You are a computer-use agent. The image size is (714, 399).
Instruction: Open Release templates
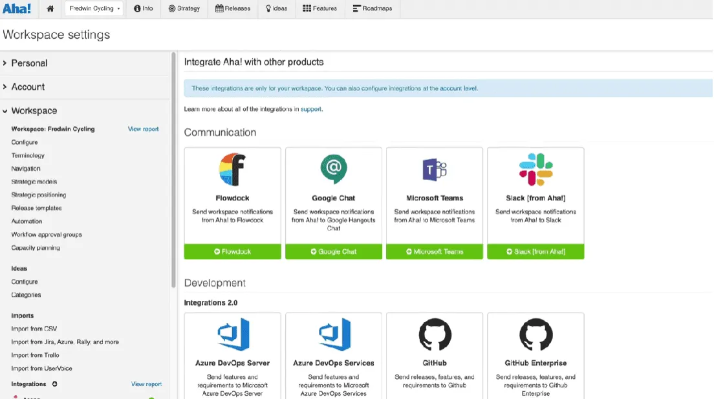pos(36,208)
